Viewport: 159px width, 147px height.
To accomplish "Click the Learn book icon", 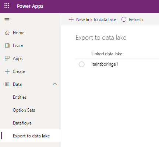I will [x=7, y=46].
